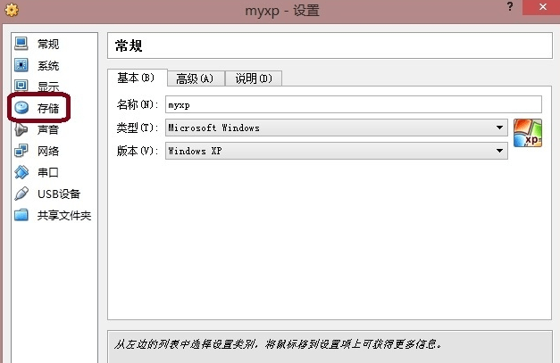The width and height of the screenshot is (560, 363).
Task: Switch to the 说明(D) tab
Action: pyautogui.click(x=253, y=78)
